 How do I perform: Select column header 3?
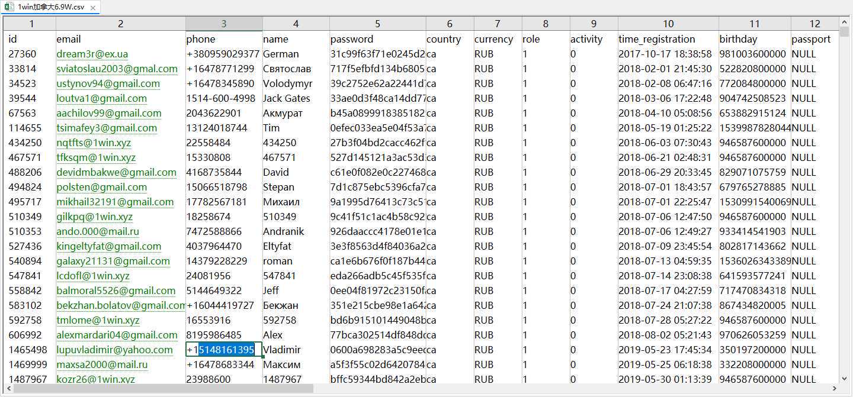224,24
